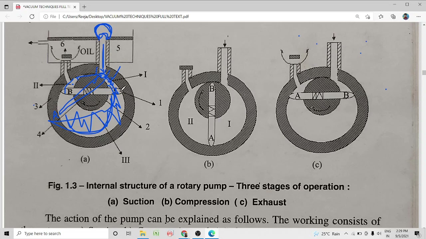Click the '(b) Compression' caption text

[195, 202]
